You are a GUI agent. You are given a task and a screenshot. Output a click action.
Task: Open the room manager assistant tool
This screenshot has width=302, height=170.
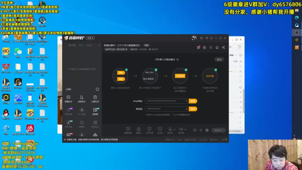[82, 99]
